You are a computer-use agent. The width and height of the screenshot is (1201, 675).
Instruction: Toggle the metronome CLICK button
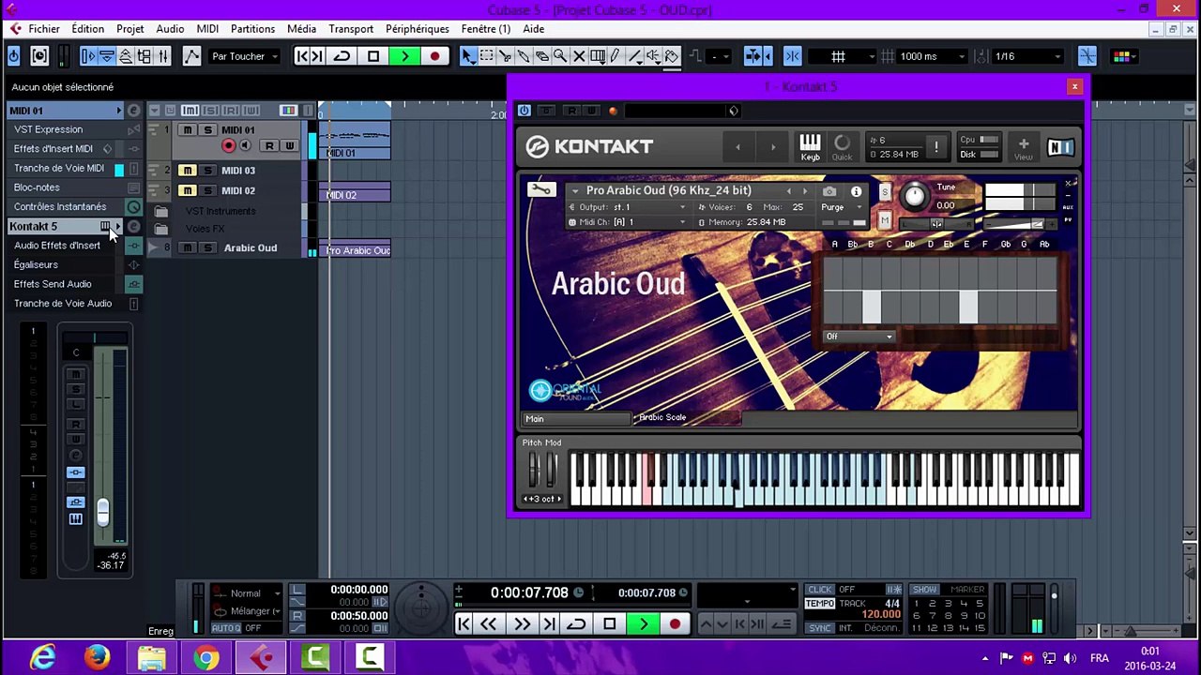(x=819, y=590)
